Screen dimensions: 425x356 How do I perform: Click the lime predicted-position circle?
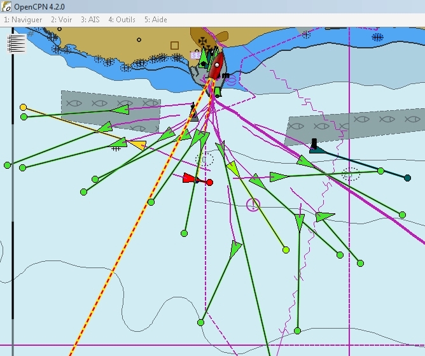[286, 250]
